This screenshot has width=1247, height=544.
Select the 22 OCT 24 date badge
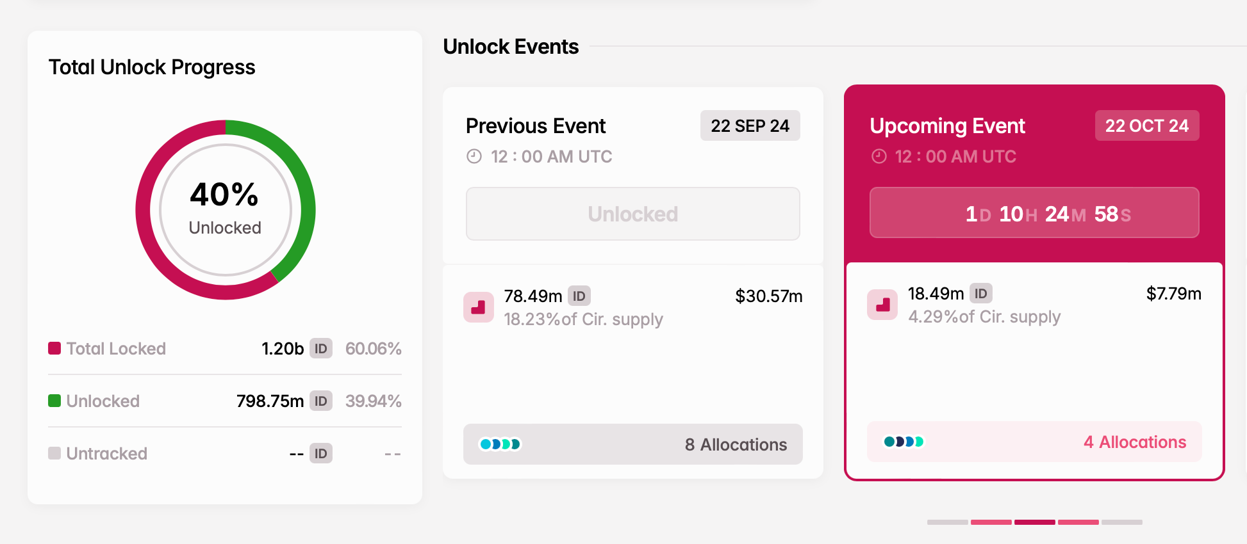pos(1146,126)
